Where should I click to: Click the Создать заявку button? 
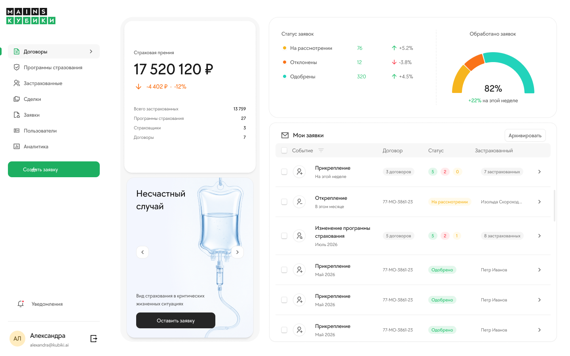(x=54, y=169)
